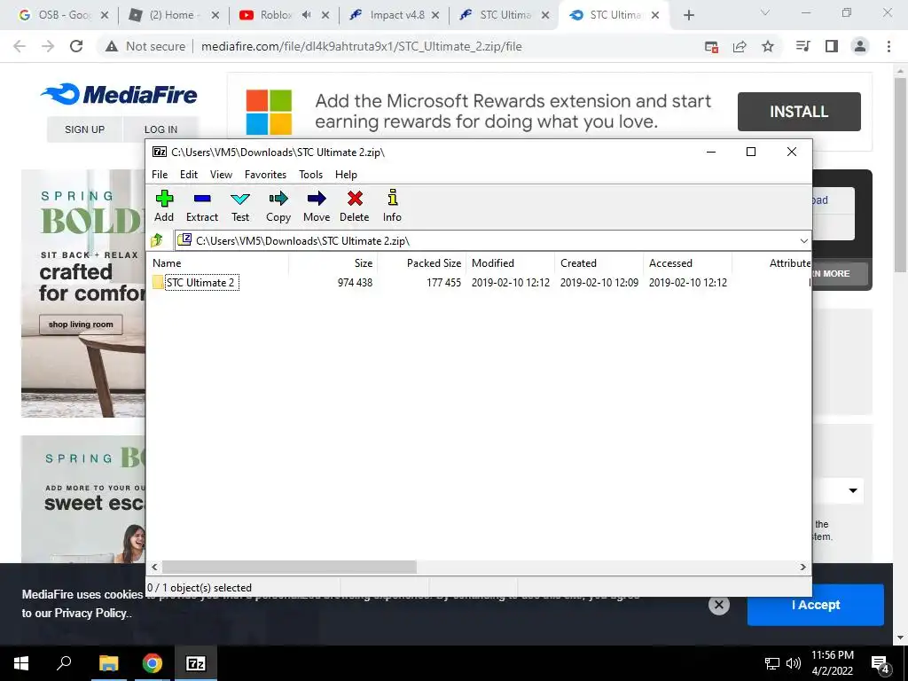908x681 pixels.
Task: Click the Chrome forward arrow
Action: (48, 46)
